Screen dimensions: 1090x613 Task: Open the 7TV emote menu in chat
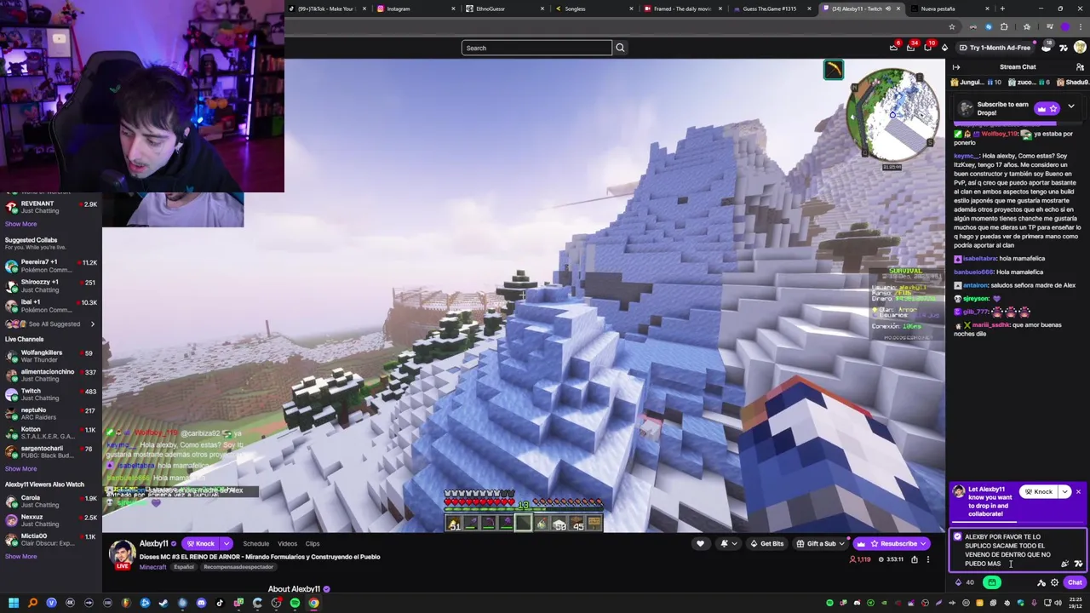click(x=1078, y=564)
